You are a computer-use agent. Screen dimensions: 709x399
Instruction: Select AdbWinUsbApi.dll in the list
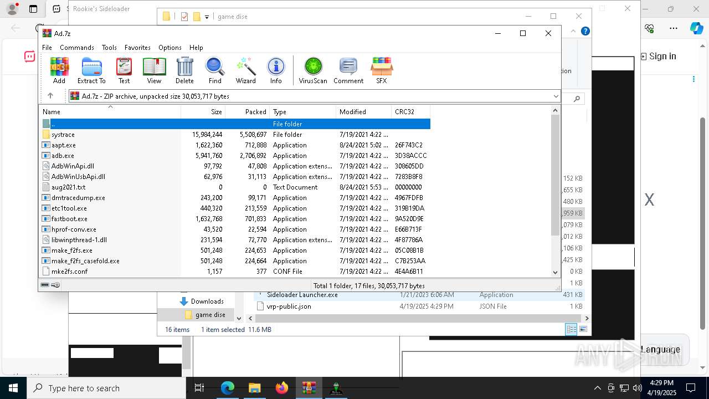tap(235, 177)
